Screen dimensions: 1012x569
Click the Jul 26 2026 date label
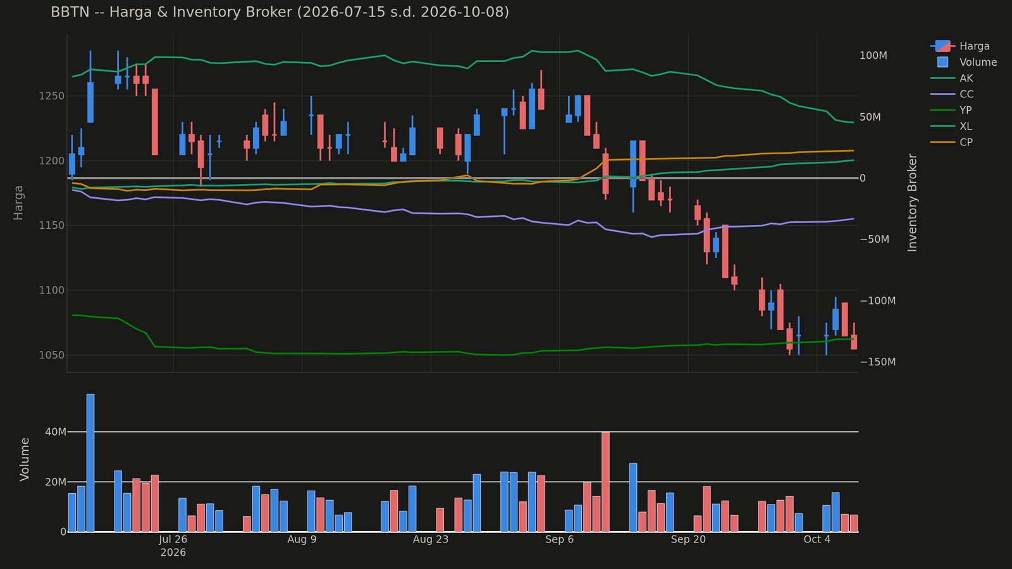coord(173,546)
